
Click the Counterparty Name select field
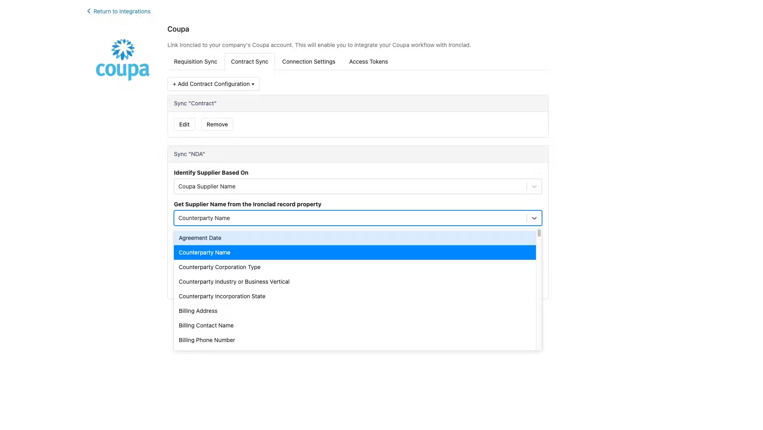[358, 218]
